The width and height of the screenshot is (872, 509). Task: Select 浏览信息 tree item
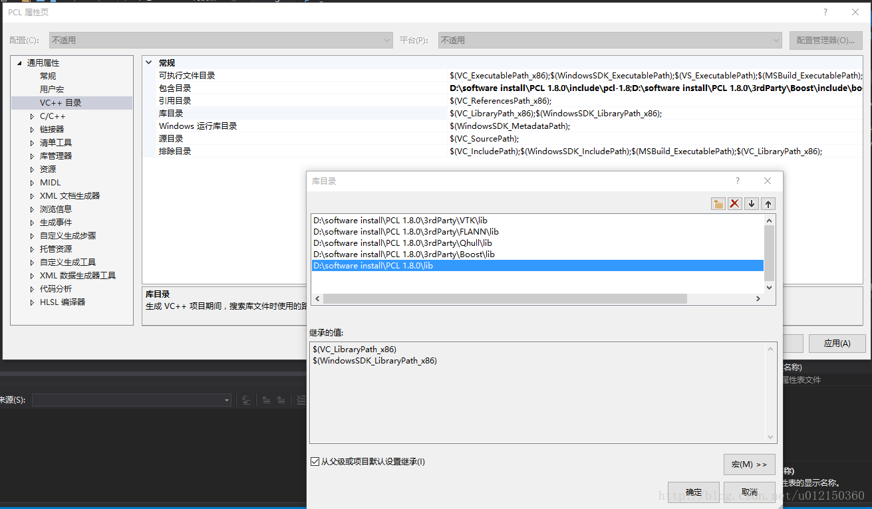tap(56, 209)
